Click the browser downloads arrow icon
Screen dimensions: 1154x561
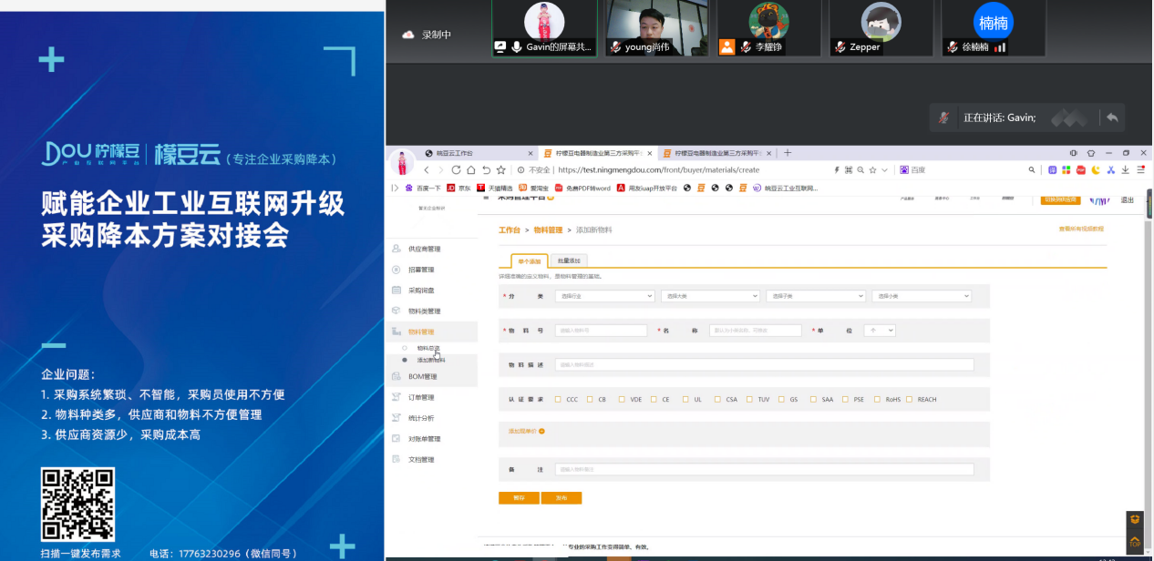click(x=1126, y=169)
